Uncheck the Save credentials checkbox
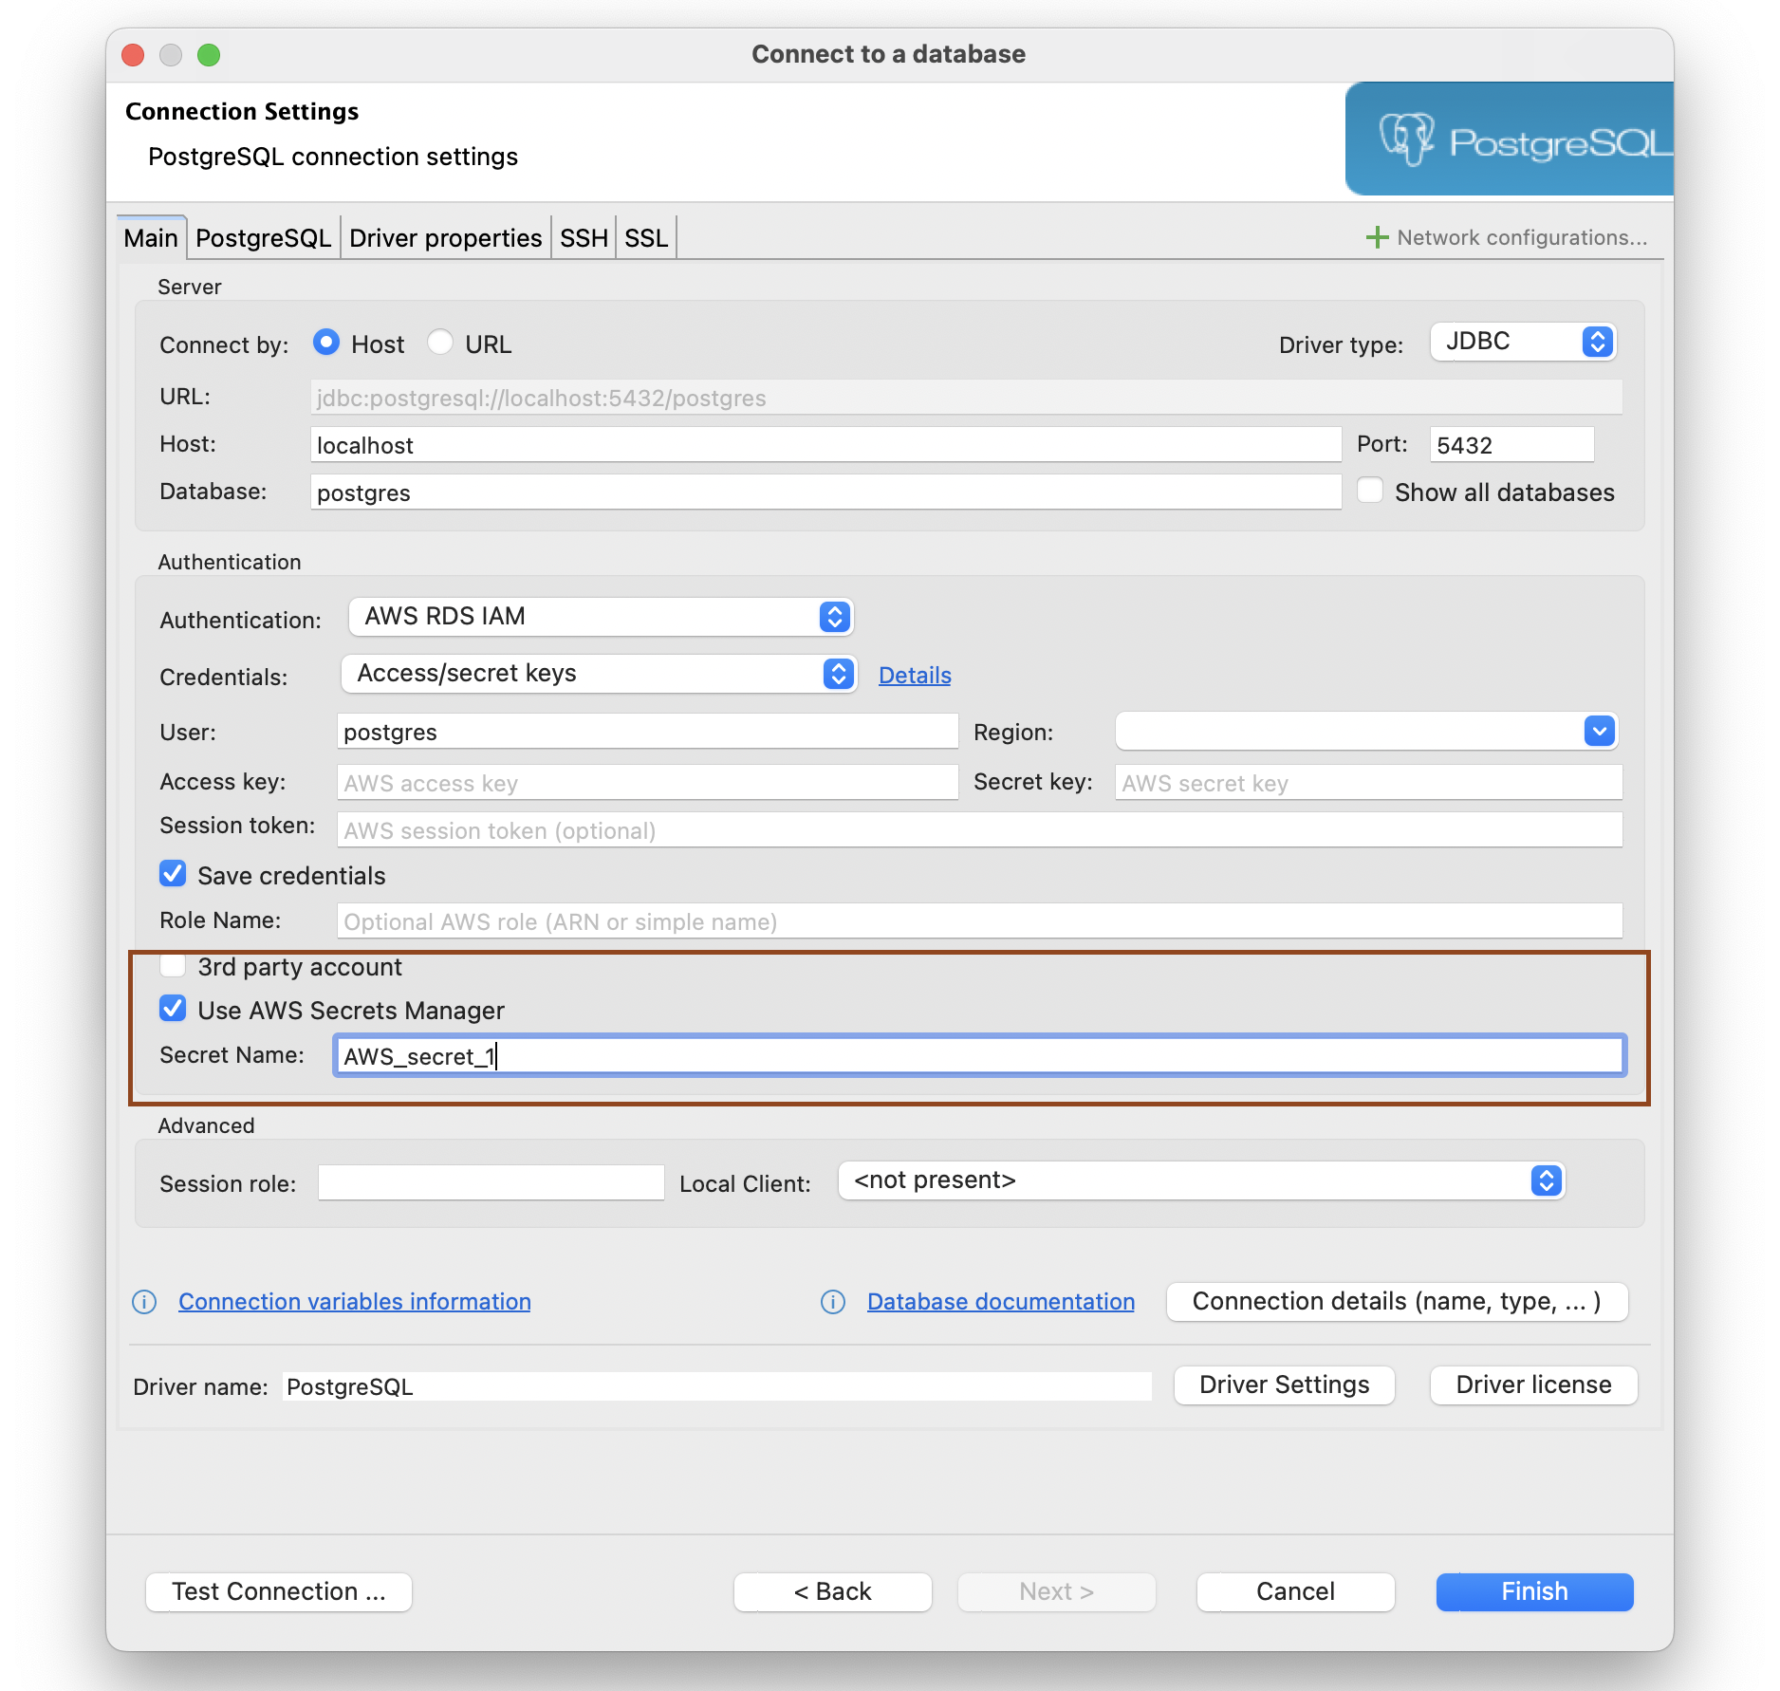Viewport: 1780px width, 1691px height. 173,874
